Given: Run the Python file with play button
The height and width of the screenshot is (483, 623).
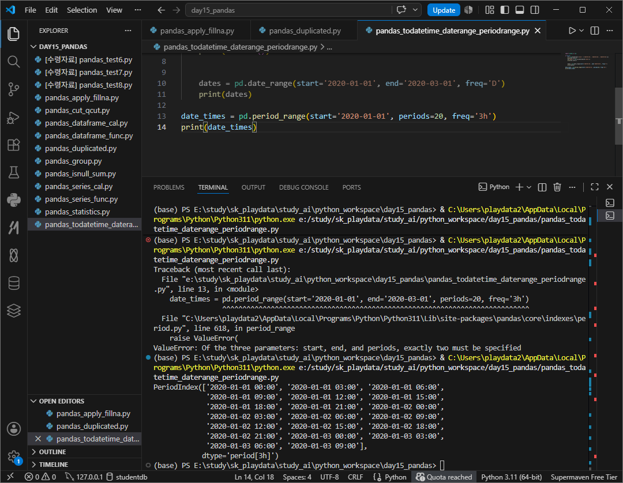Looking at the screenshot, I should point(572,31).
